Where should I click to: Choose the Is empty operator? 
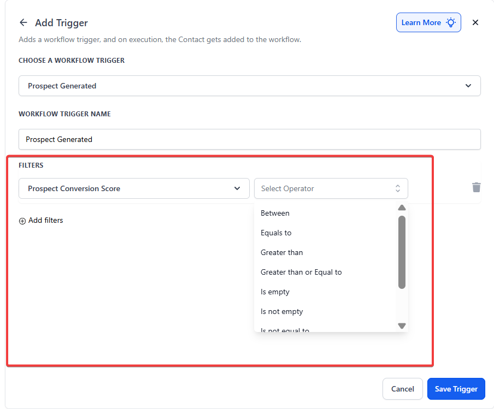(275, 292)
